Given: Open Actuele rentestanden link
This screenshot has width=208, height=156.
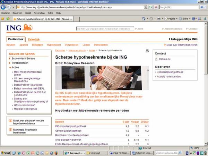Looking at the screenshot, I should point(168,77).
